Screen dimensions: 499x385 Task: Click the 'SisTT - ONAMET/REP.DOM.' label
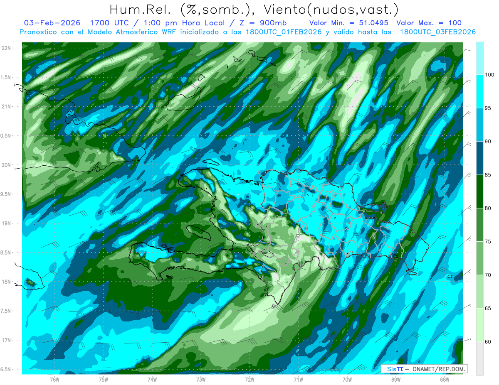coord(425,369)
